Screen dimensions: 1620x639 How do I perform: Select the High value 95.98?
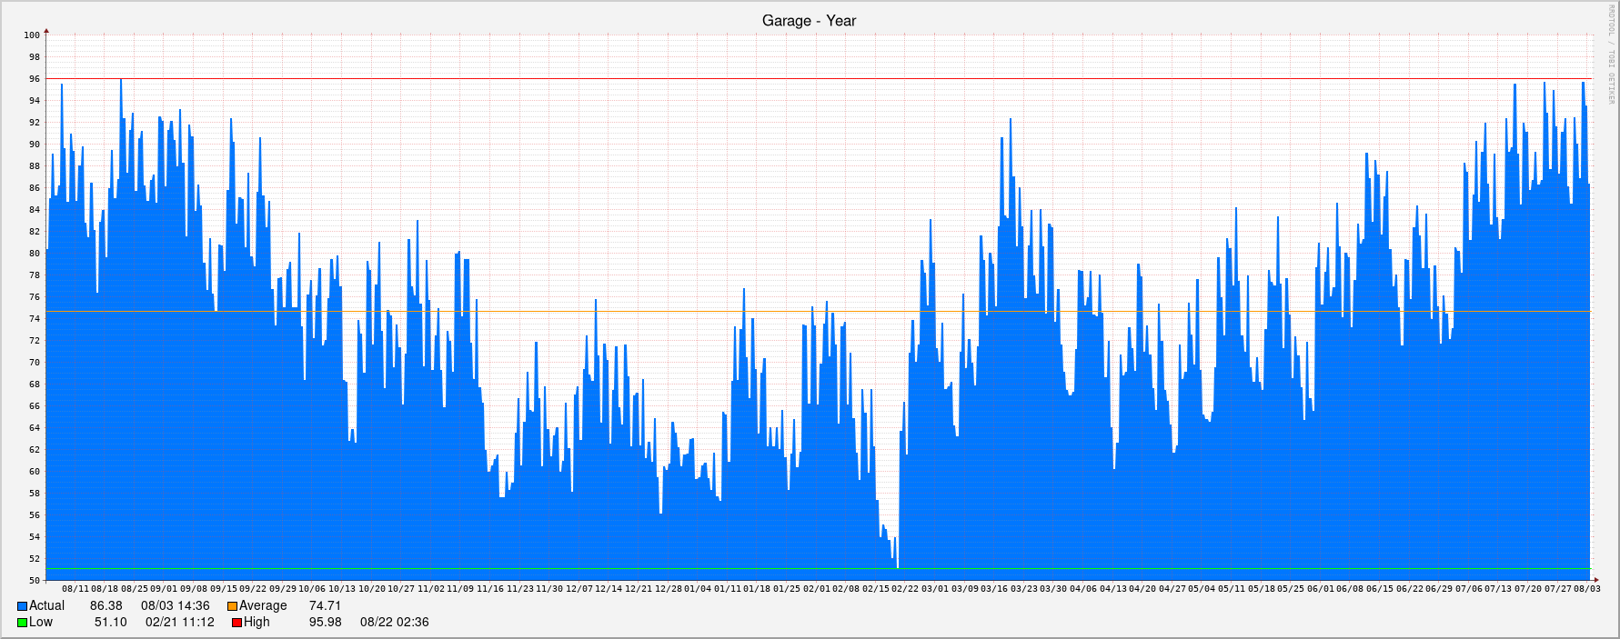click(326, 622)
